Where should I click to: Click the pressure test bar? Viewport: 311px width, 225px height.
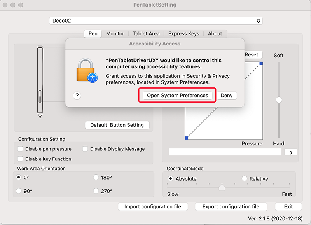click(225, 152)
